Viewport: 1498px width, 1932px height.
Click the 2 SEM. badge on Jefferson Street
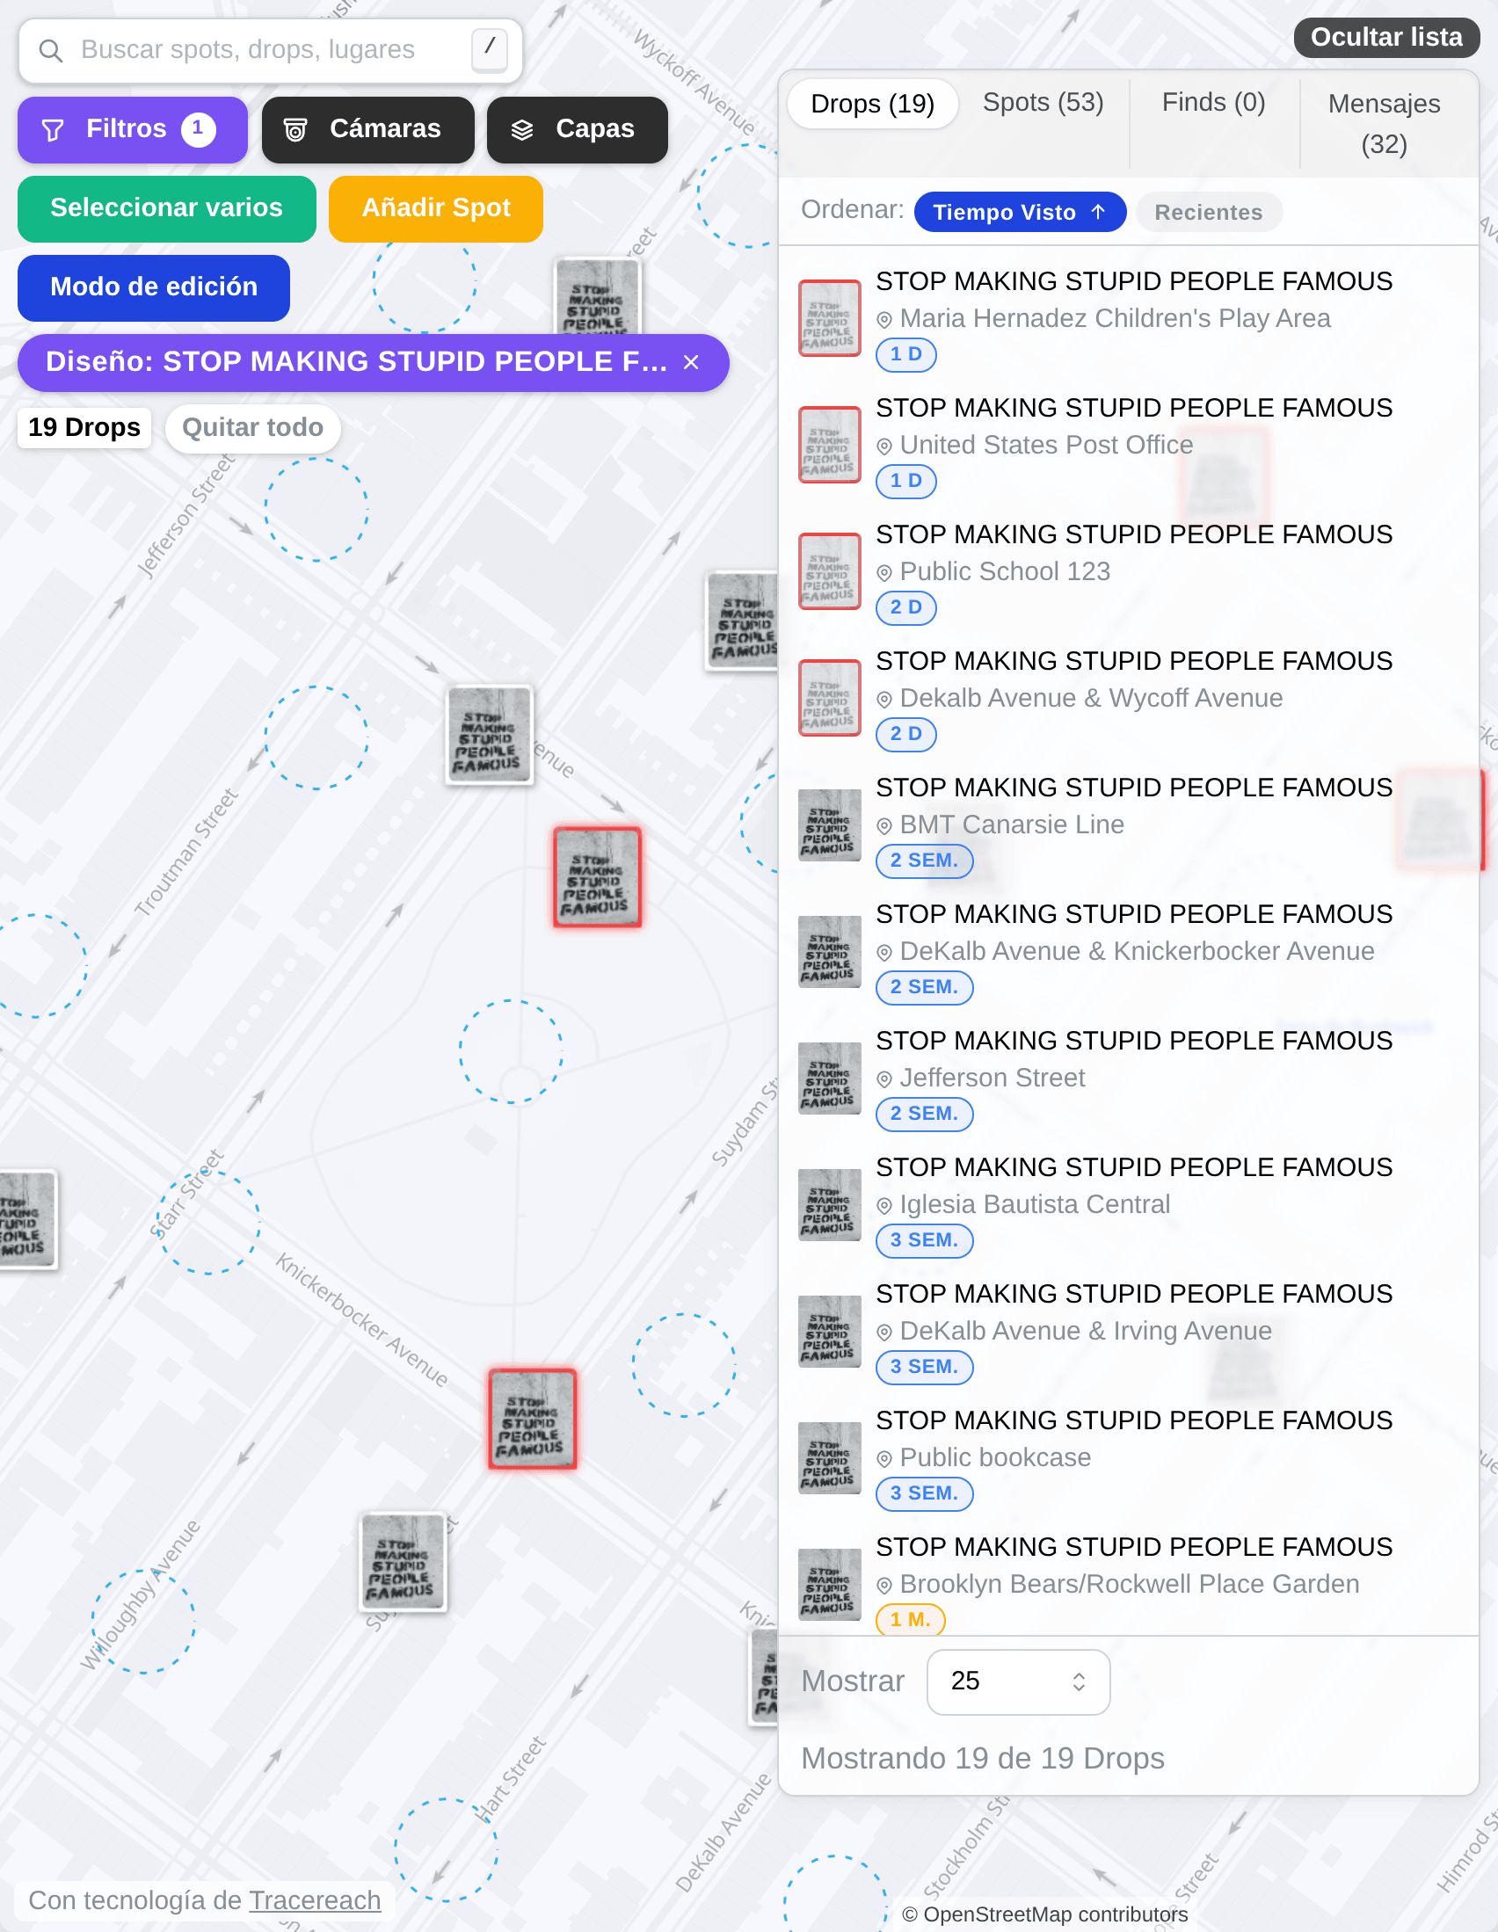[924, 1114]
